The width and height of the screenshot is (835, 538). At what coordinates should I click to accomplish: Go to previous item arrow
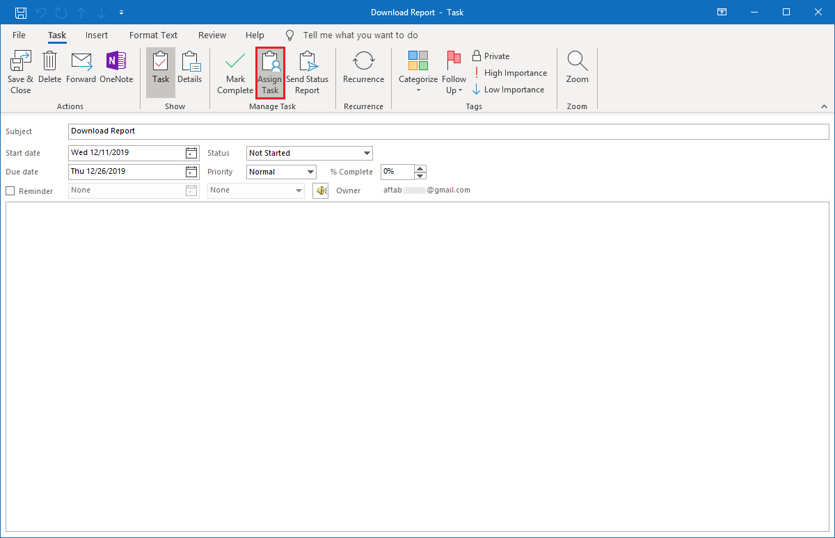coord(81,13)
